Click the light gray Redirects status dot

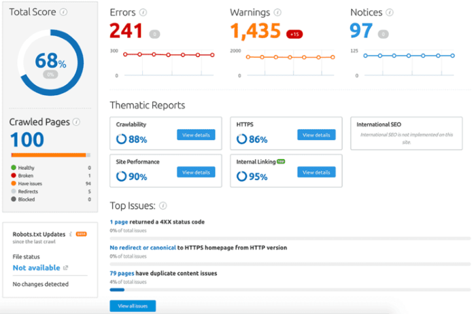tap(14, 191)
